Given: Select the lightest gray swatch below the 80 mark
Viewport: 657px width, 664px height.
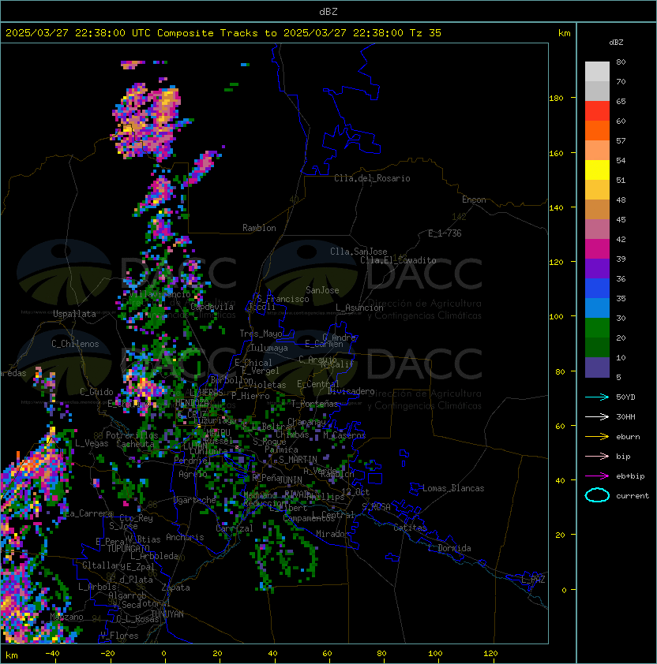Looking at the screenshot, I should (597, 72).
